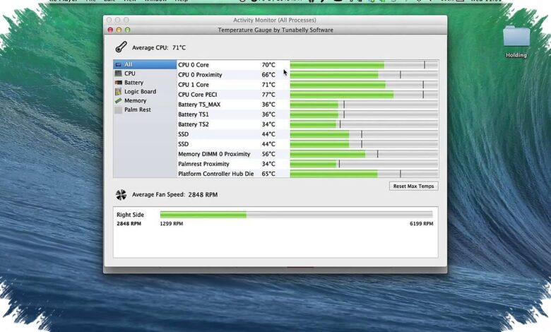This screenshot has height=332, width=551.
Task: Click the CPU Core PECI temperature bar
Action: 364,95
